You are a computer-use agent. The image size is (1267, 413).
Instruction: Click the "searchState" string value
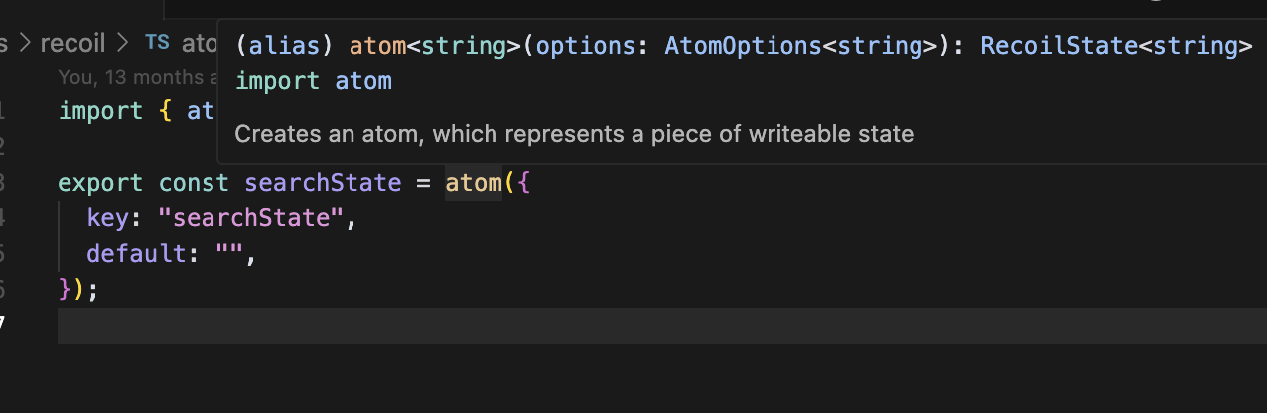(251, 218)
